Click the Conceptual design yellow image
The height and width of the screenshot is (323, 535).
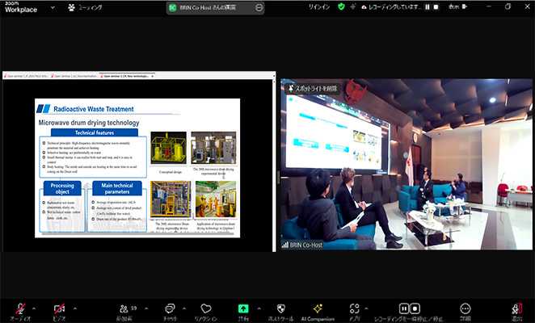(169, 148)
